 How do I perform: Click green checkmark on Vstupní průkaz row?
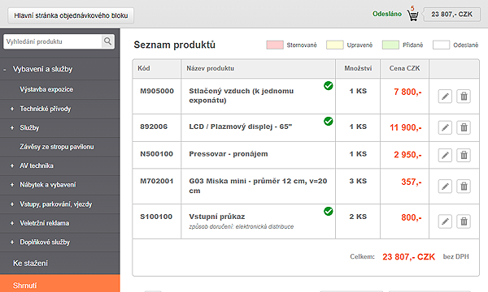[329, 212]
